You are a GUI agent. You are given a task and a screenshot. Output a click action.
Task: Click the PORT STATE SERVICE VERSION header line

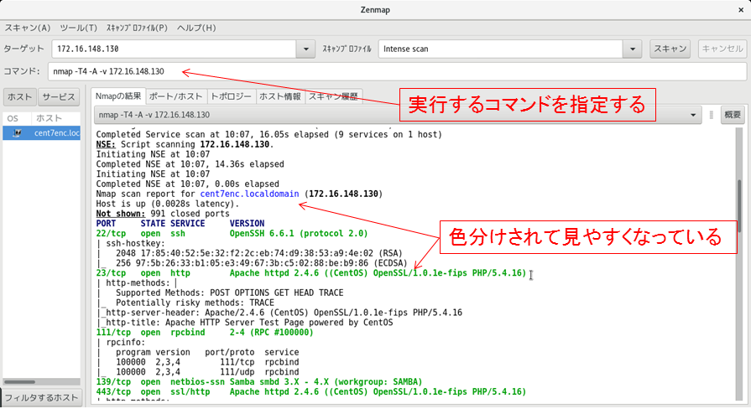point(180,224)
